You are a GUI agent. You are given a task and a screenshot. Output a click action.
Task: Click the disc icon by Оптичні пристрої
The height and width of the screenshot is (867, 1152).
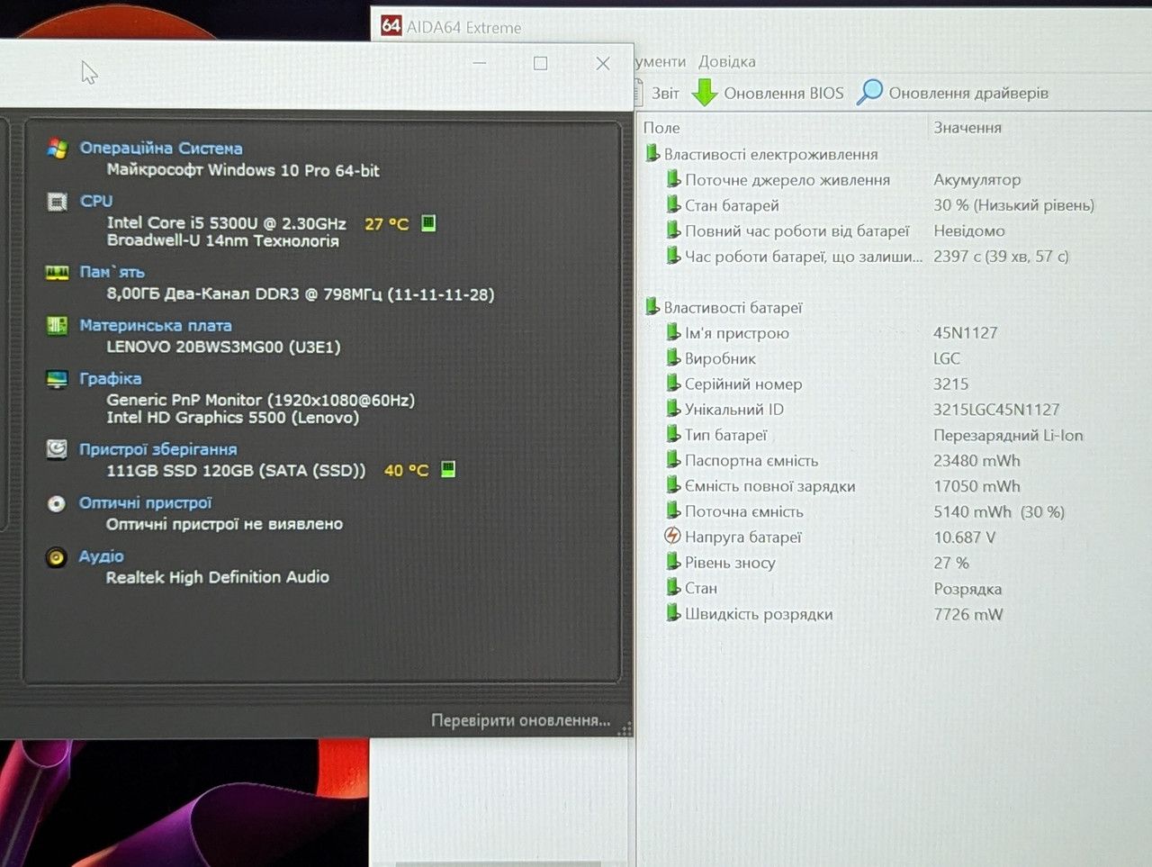(57, 503)
